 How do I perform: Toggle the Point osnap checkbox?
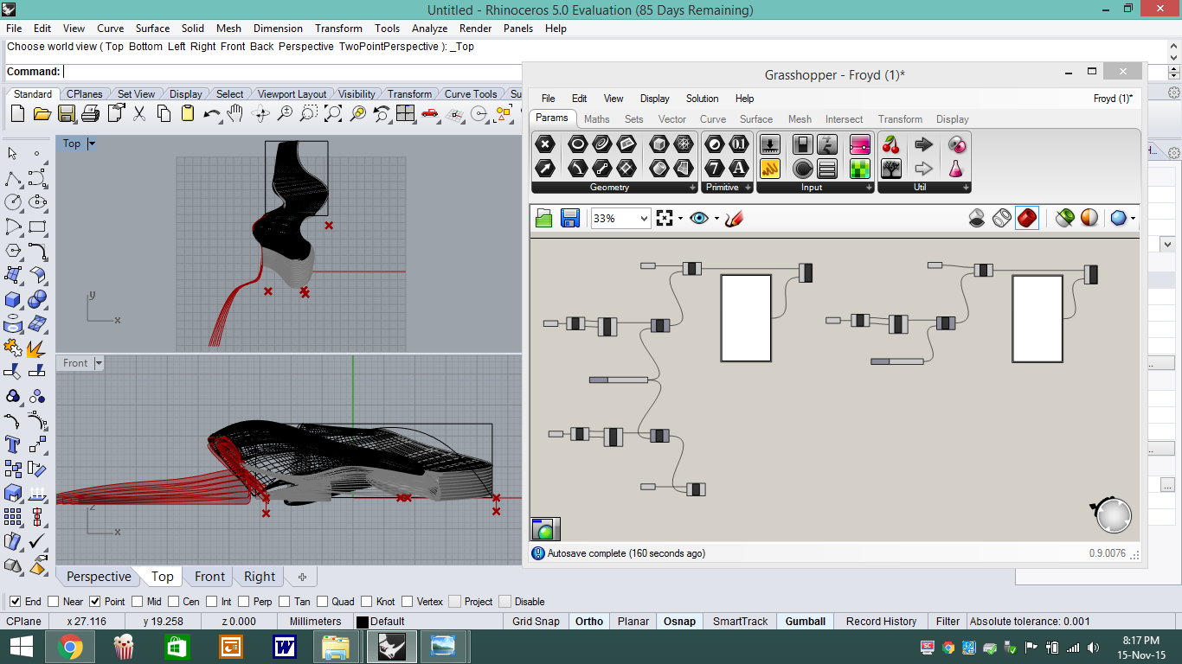pos(95,601)
